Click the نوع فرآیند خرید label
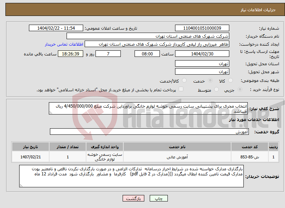The width and height of the screenshot is (285, 208). tap(264, 90)
